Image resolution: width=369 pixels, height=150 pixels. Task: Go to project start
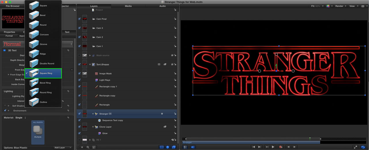(253, 147)
